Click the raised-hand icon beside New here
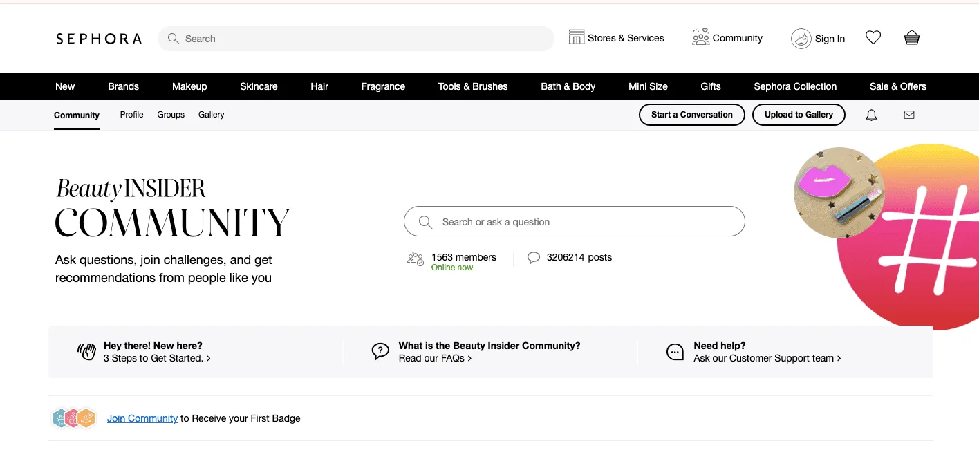The height and width of the screenshot is (450, 979). 86,351
